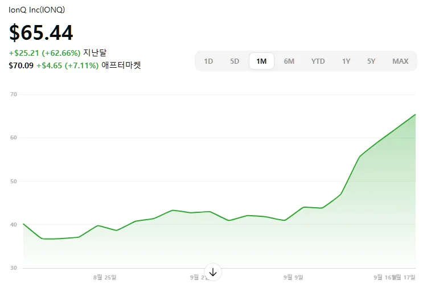427x288 pixels.
Task: Click the 9월 9일 date axis label
Action: tap(293, 277)
